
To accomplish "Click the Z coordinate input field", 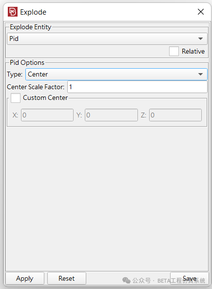I will [x=175, y=115].
